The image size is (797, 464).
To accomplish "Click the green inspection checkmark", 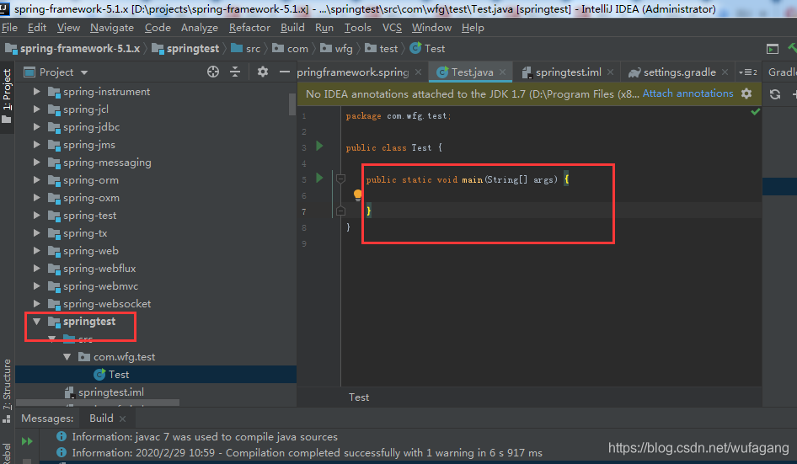I will [756, 111].
